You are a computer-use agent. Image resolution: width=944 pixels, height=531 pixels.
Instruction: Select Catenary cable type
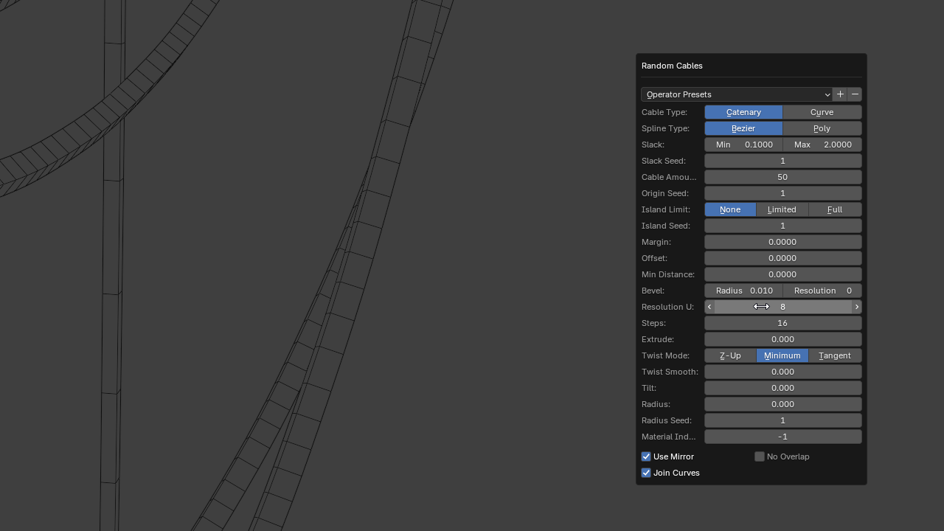click(743, 112)
